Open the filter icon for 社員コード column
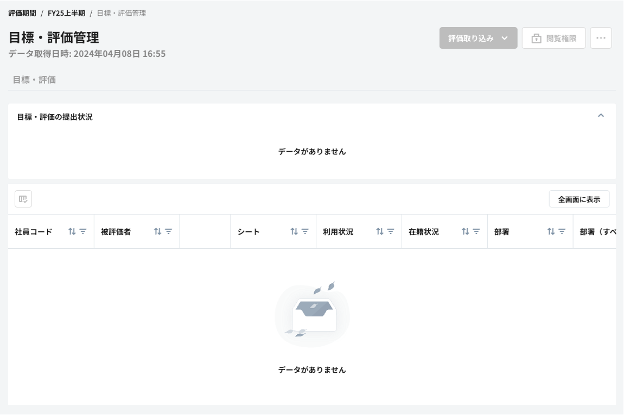624x415 pixels. point(83,231)
